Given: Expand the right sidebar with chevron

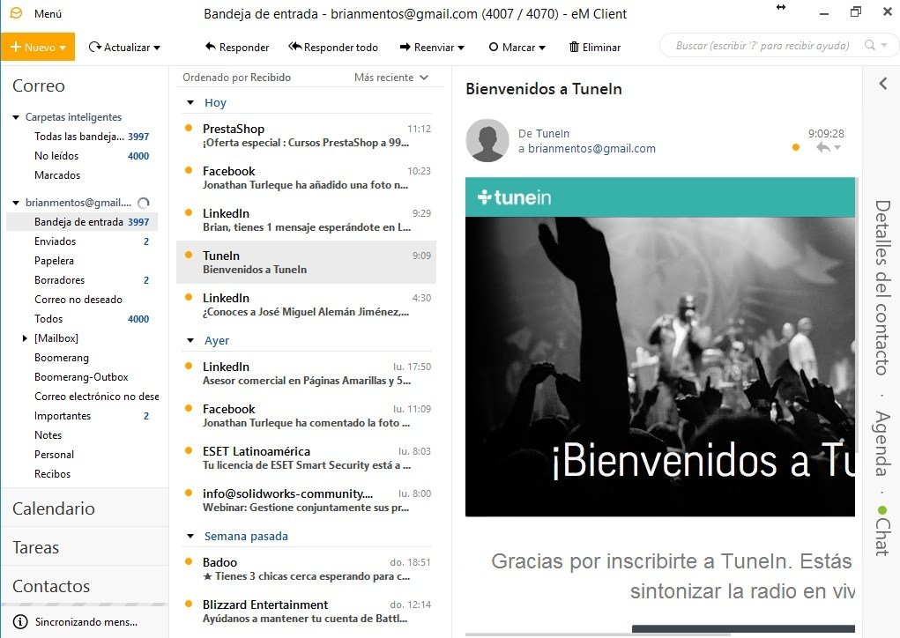Looking at the screenshot, I should 882,84.
